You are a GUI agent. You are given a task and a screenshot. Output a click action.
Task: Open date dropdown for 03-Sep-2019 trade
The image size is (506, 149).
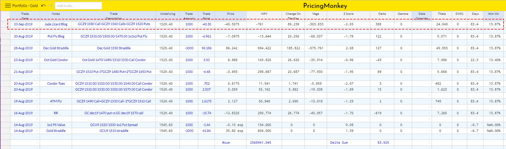pos(37,24)
